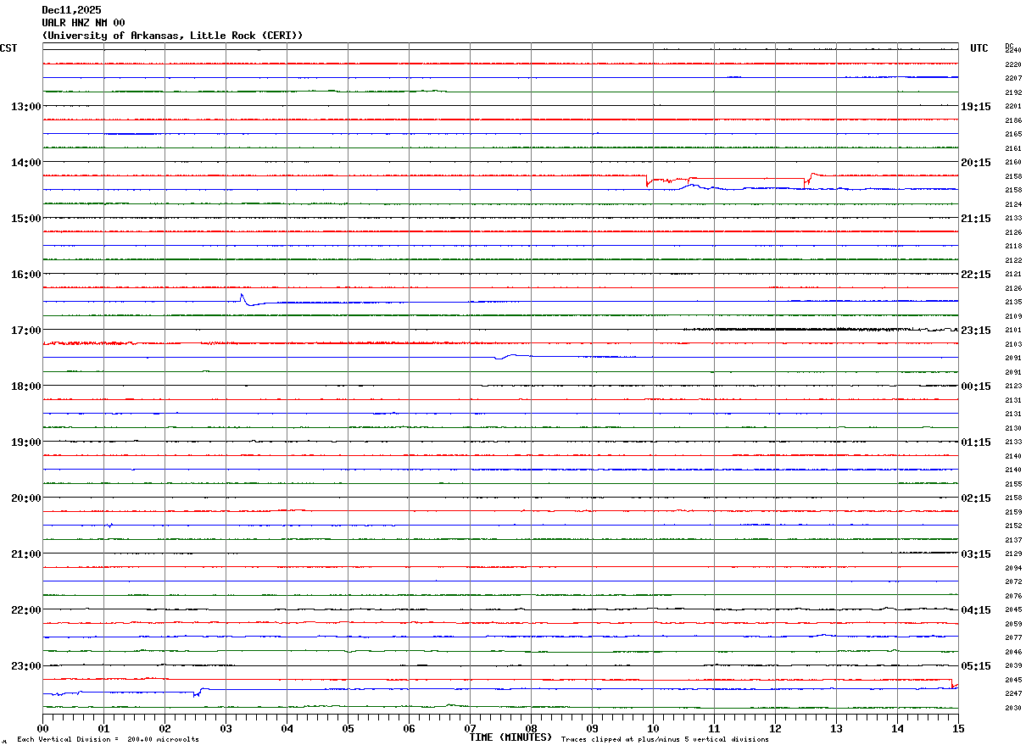1026x751 pixels.
Task: Select the 19:00 CST row label
Action: [x=25, y=442]
